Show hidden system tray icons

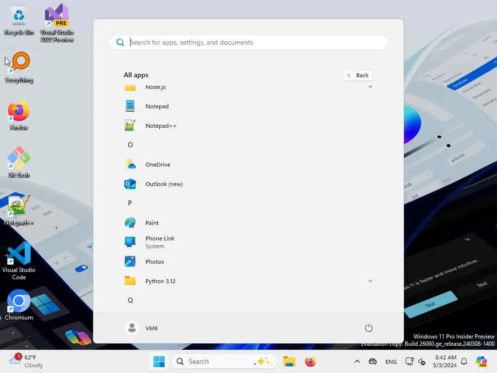357,361
